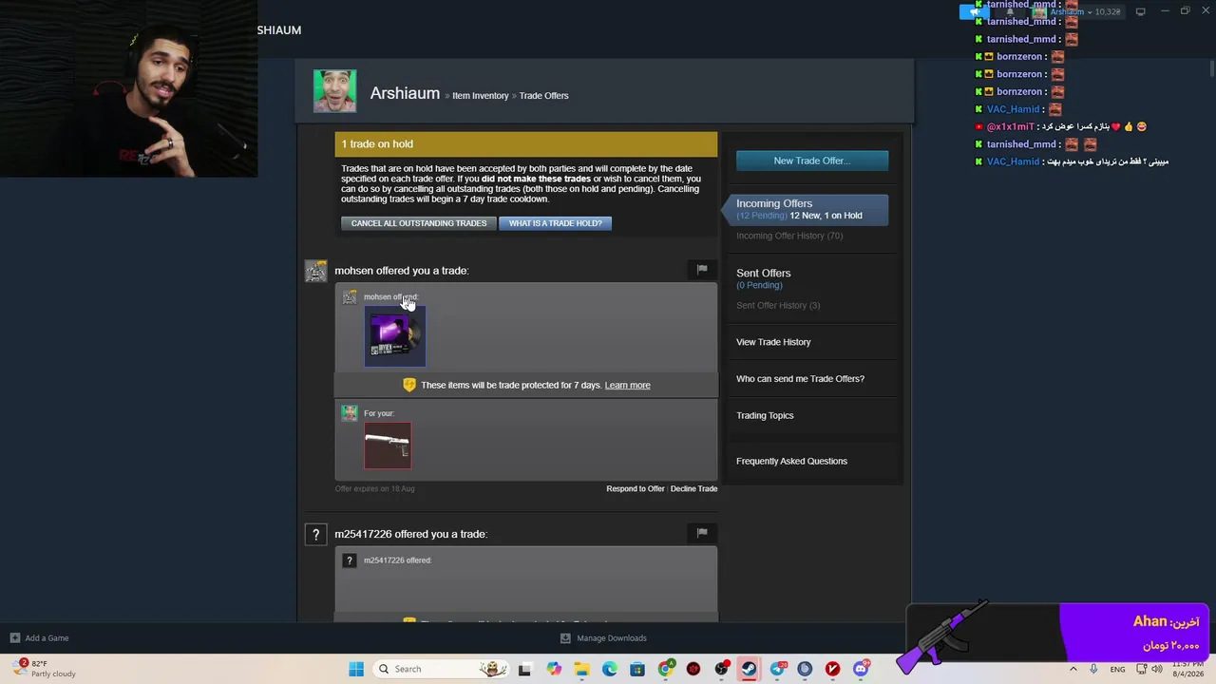Open Incoming Offer History (70)
Screen dimensions: 1216x684
coord(788,236)
